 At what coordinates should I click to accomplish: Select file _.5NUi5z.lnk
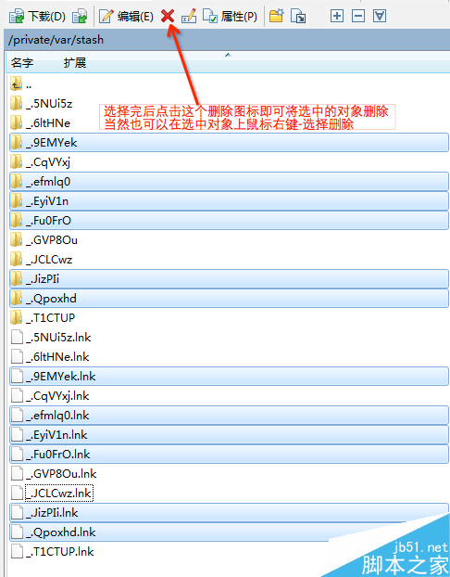(x=51, y=337)
